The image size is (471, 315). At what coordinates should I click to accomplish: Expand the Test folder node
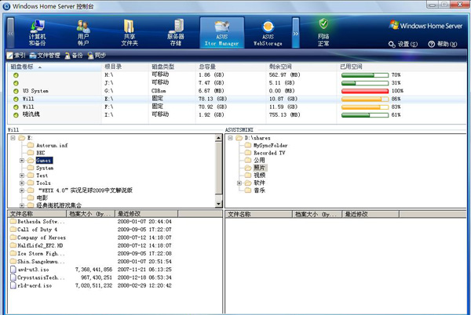coord(22,176)
